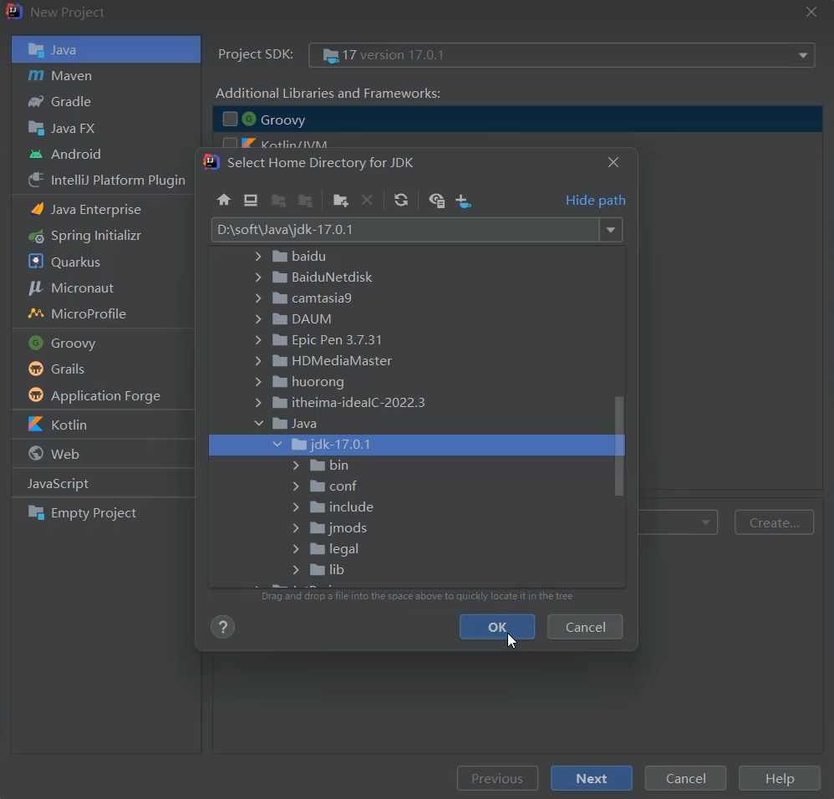834x799 pixels.
Task: Expand the BaiduNetdisk folder
Action: [258, 277]
